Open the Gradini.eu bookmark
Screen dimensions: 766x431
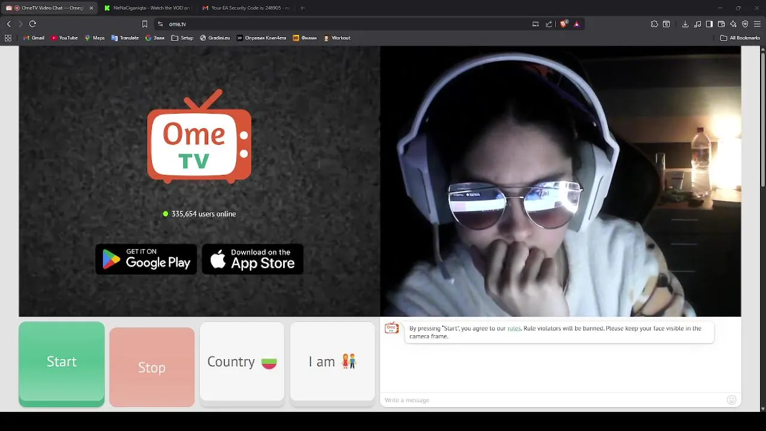[215, 38]
